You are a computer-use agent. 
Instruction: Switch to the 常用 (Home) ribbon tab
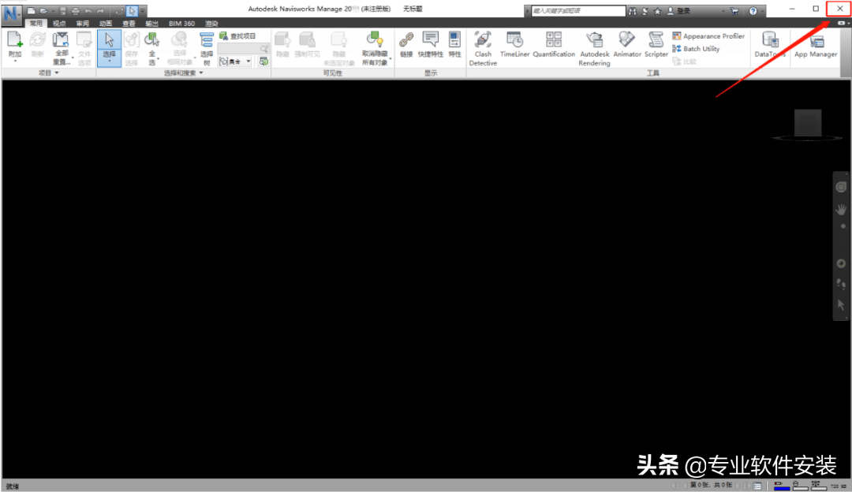click(35, 24)
